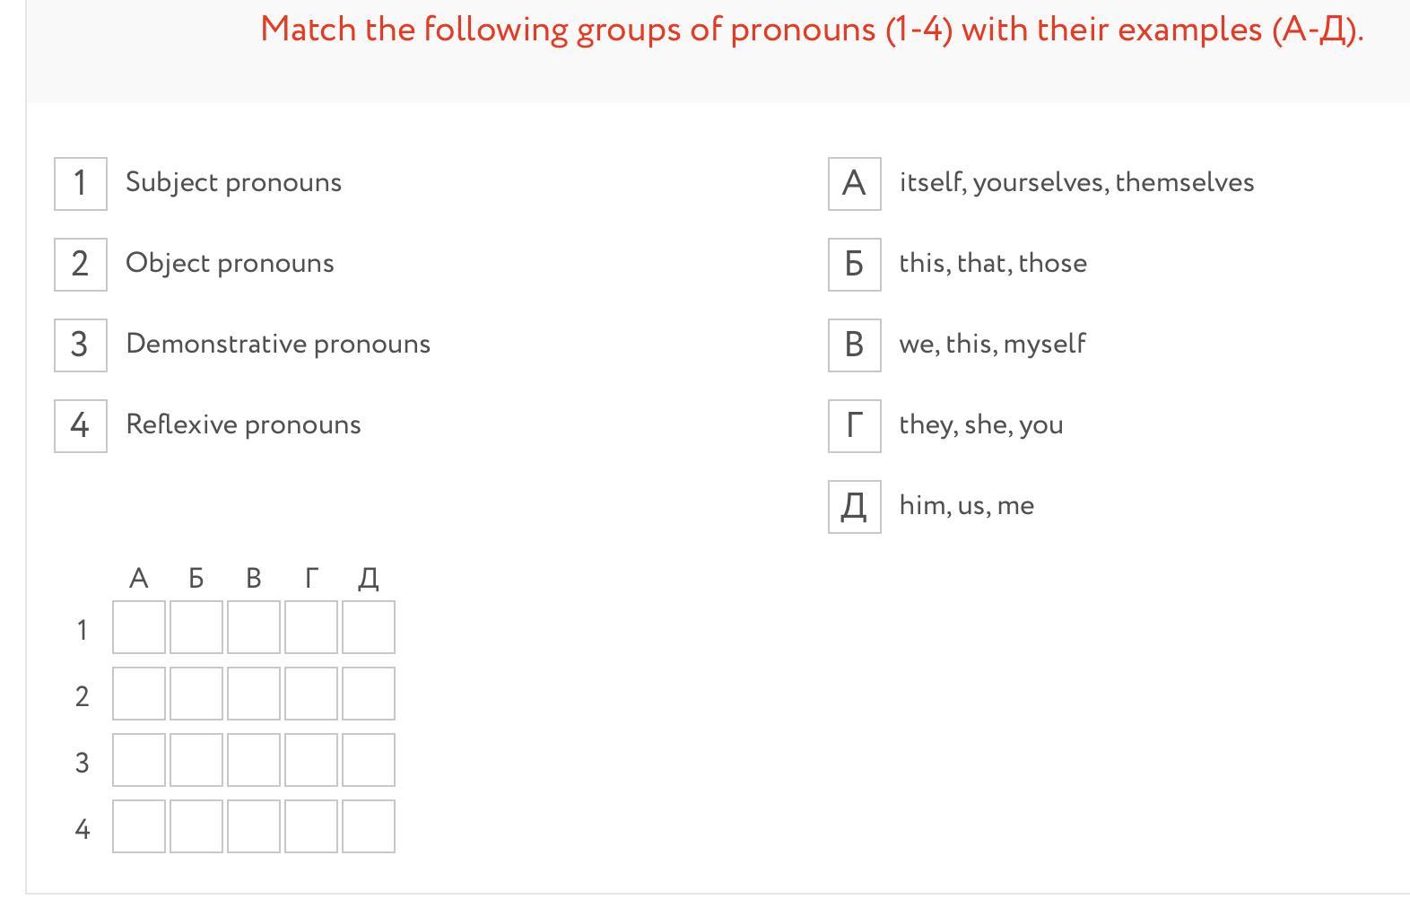This screenshot has width=1410, height=908.
Task: Click the number 1 box beside Subject pronouns
Action: pos(81,184)
